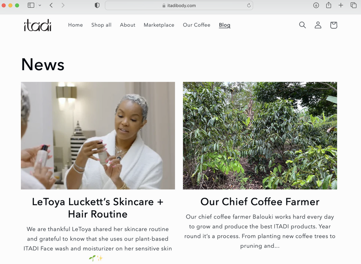This screenshot has height=264, width=361.
Task: Open LeToya Luckett's Skincare article title
Action: click(x=98, y=208)
